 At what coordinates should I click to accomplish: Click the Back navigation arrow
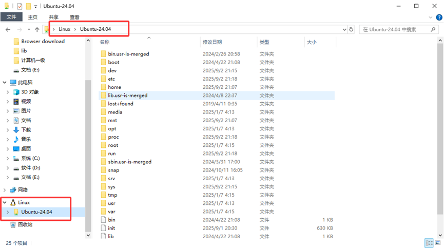8,29
